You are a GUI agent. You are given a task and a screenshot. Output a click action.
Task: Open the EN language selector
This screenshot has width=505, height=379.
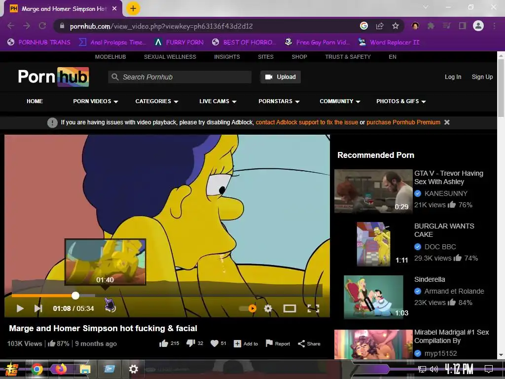pos(392,57)
